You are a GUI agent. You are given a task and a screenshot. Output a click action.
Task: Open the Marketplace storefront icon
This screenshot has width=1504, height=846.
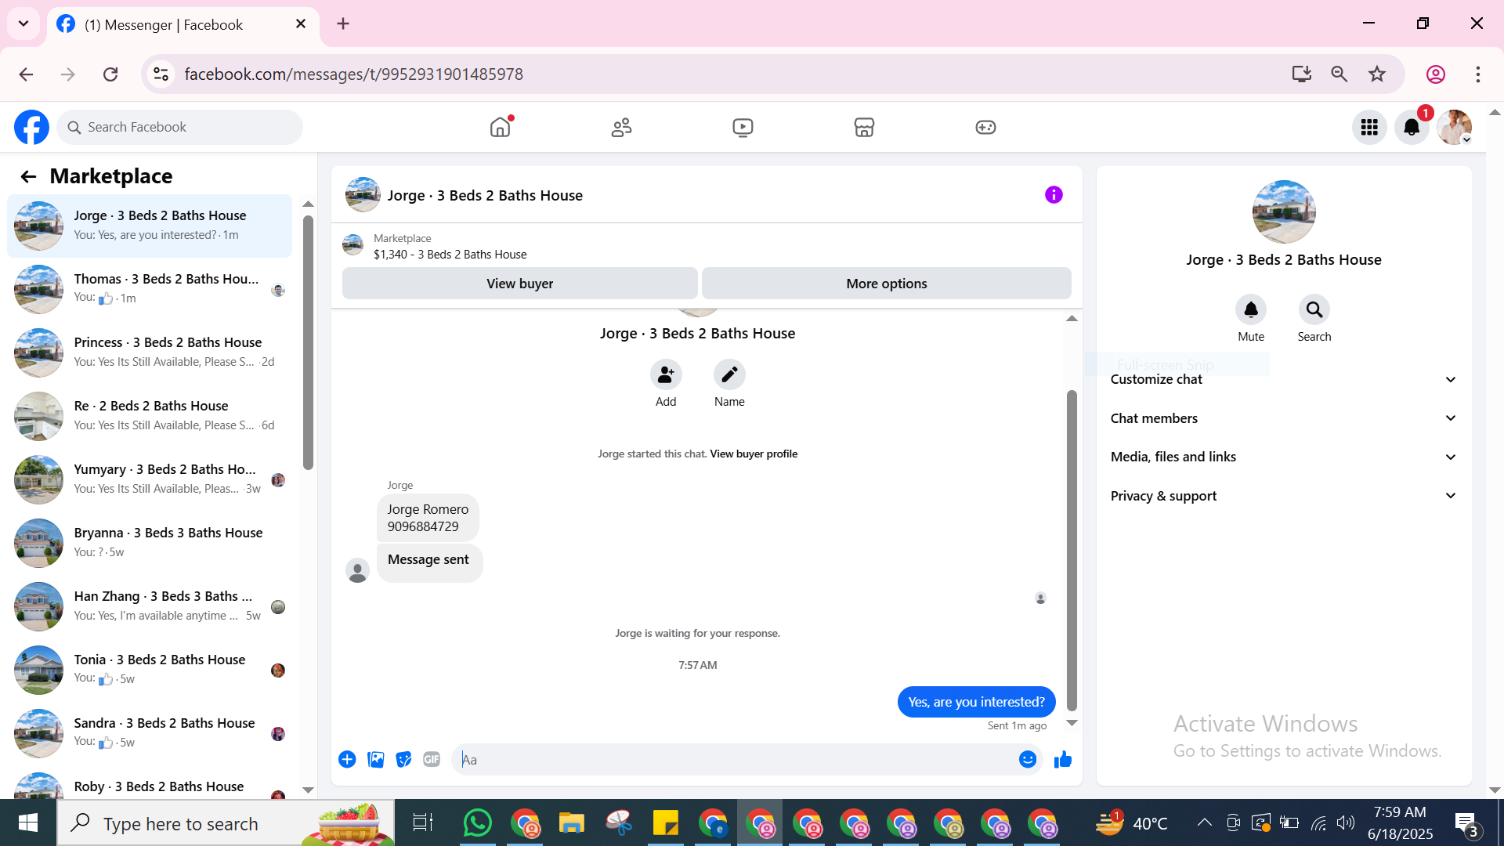point(864,127)
